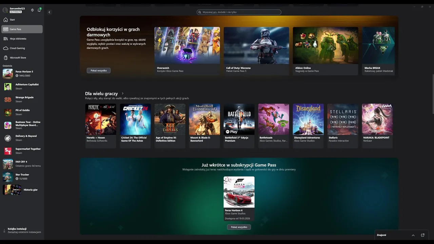Open Kolejka instalacji download queue
The height and width of the screenshot is (244, 434).
tap(22, 230)
